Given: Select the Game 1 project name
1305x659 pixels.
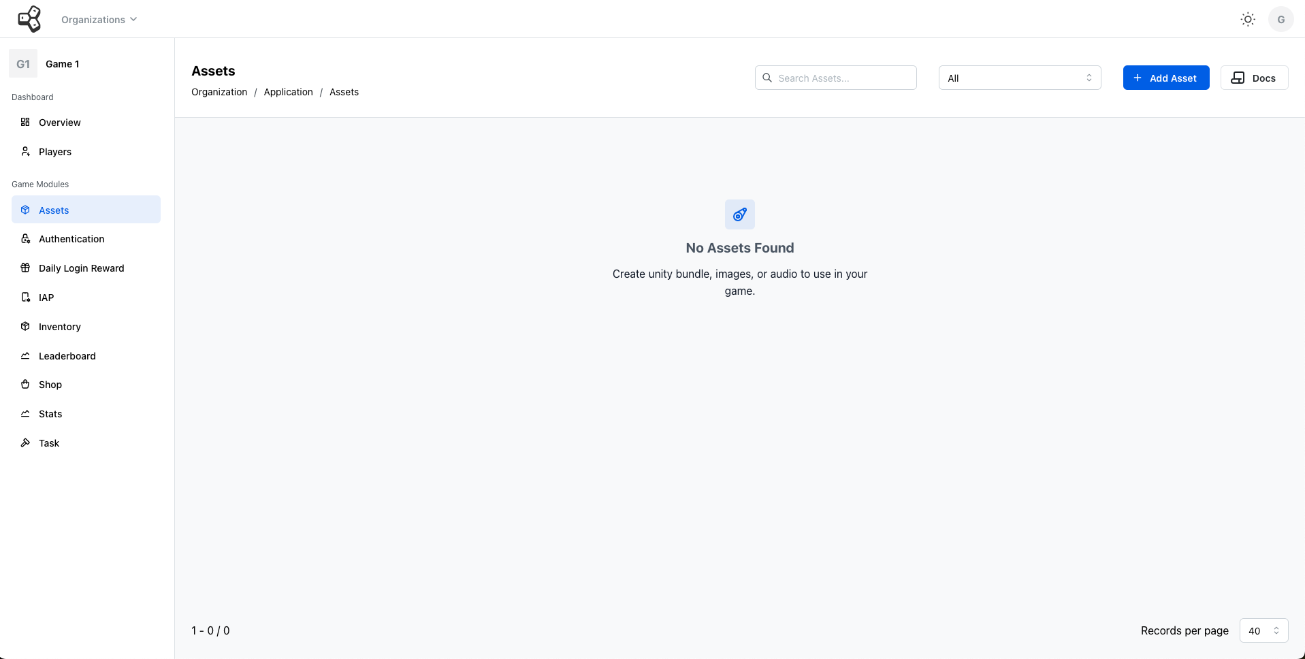Looking at the screenshot, I should [63, 64].
